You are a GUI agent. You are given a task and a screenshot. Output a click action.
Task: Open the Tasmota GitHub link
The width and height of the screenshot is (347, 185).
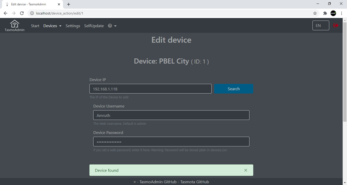click(195, 182)
